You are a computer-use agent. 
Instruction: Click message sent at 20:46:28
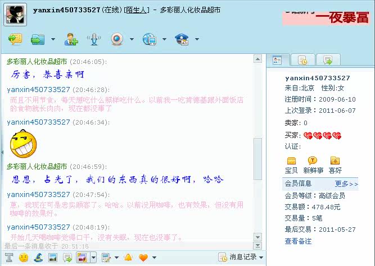coord(126,104)
